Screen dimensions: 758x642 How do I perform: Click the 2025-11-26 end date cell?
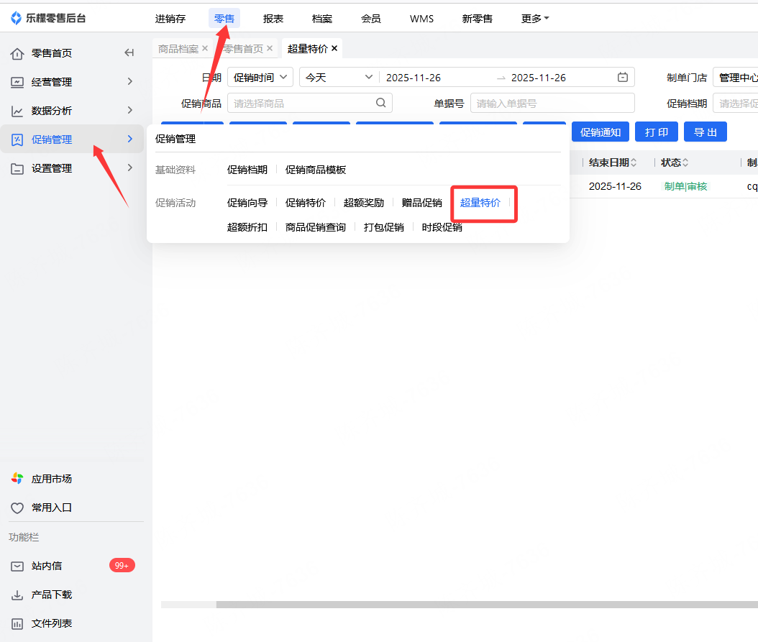coord(615,187)
